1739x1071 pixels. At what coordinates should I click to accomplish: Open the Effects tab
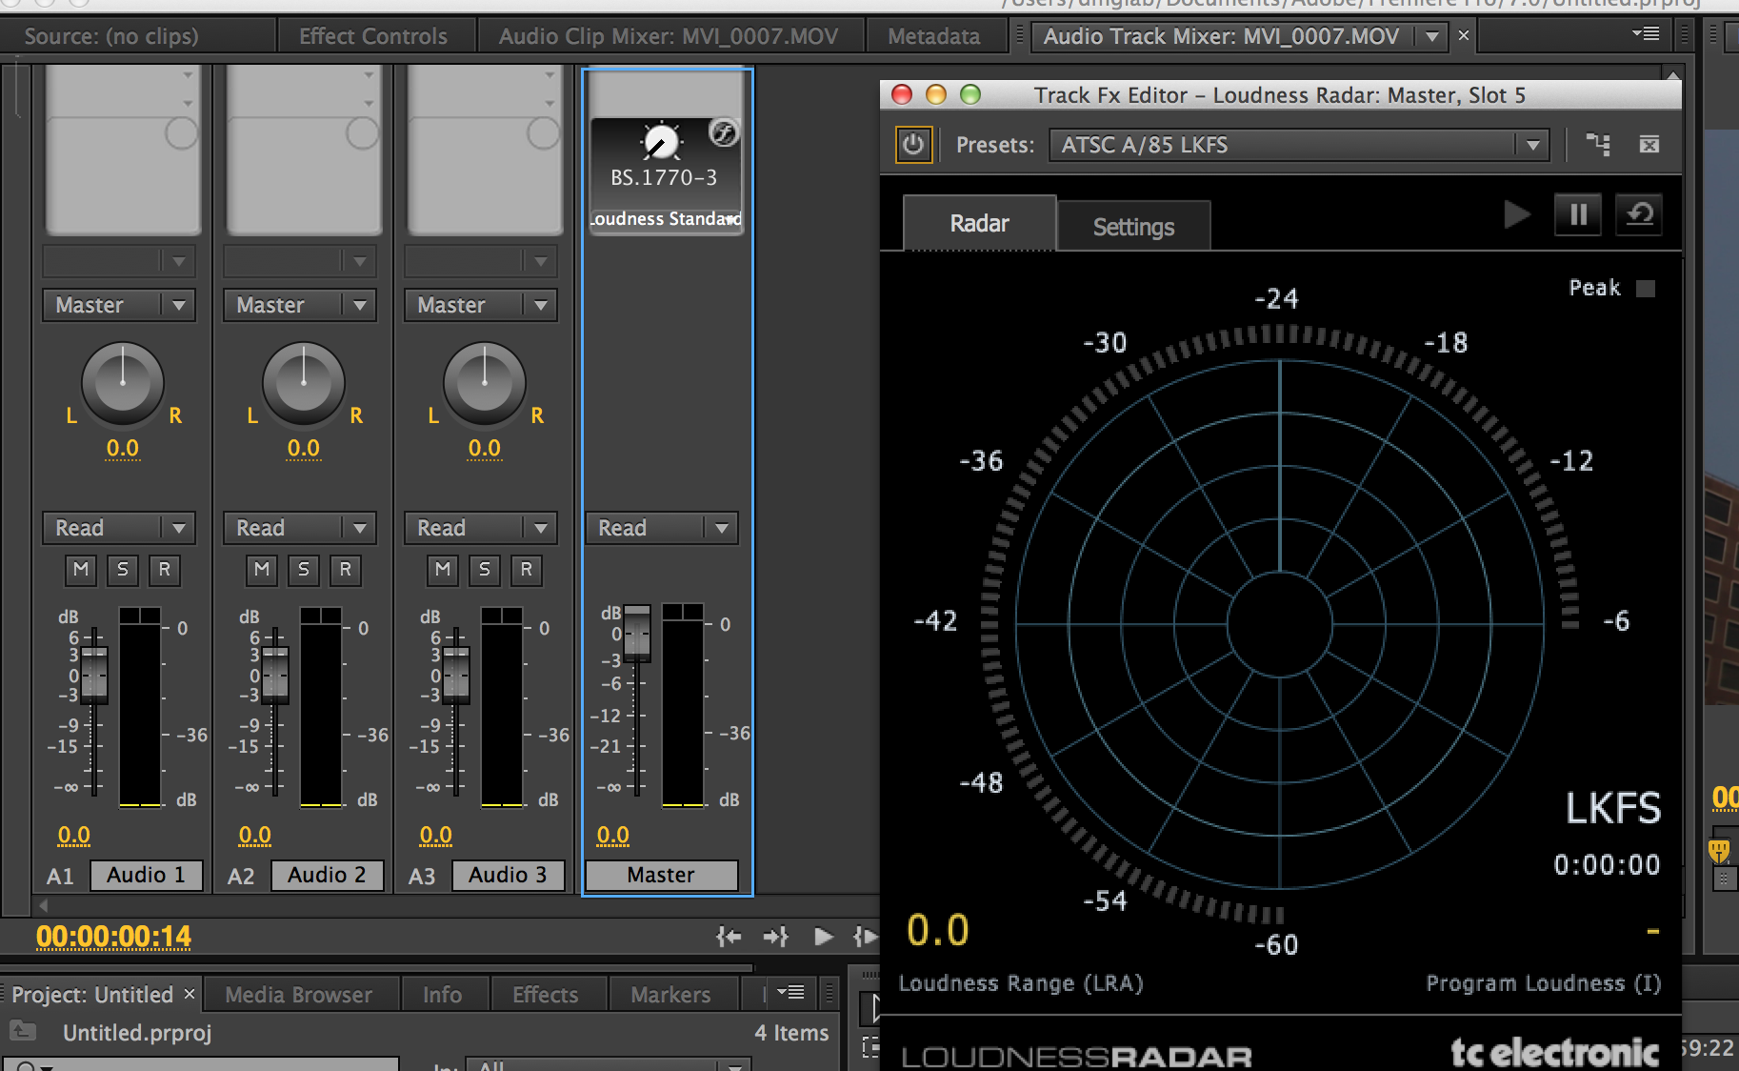point(546,995)
